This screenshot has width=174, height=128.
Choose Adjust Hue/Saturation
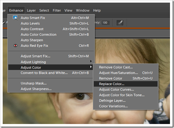(126, 73)
